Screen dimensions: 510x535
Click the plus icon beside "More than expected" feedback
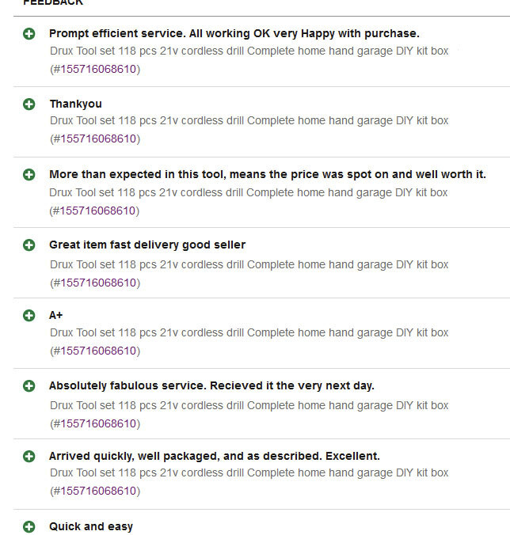click(29, 175)
